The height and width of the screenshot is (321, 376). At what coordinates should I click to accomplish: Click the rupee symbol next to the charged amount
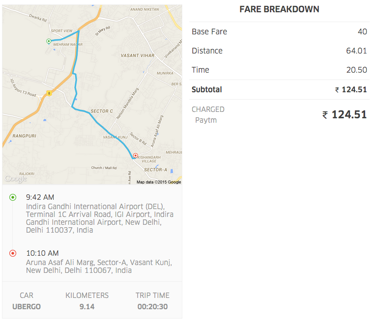[x=325, y=115]
